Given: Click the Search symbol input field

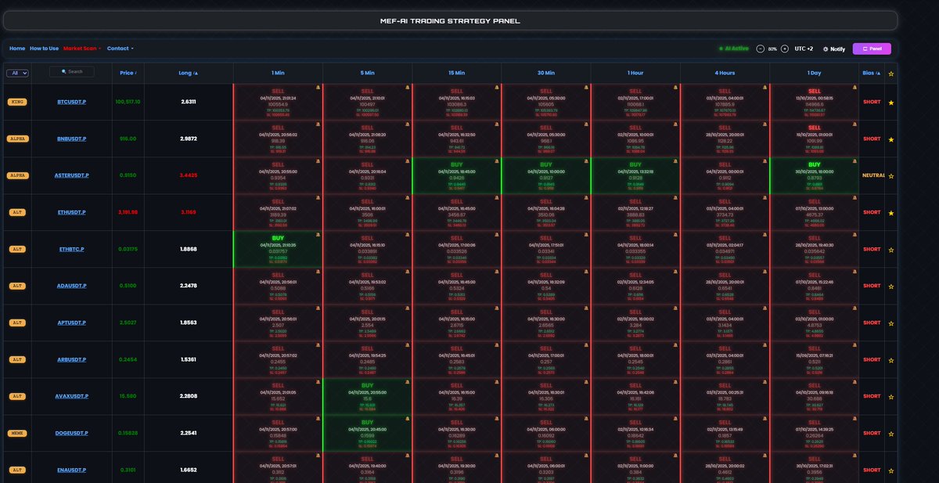Looking at the screenshot, I should [71, 71].
